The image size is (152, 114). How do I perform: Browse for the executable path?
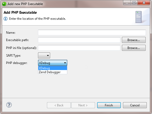coord(134,40)
